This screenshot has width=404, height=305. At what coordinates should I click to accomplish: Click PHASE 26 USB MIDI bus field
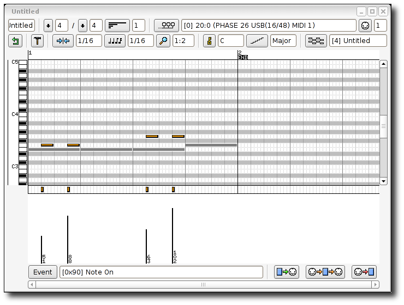pyautogui.click(x=269, y=26)
